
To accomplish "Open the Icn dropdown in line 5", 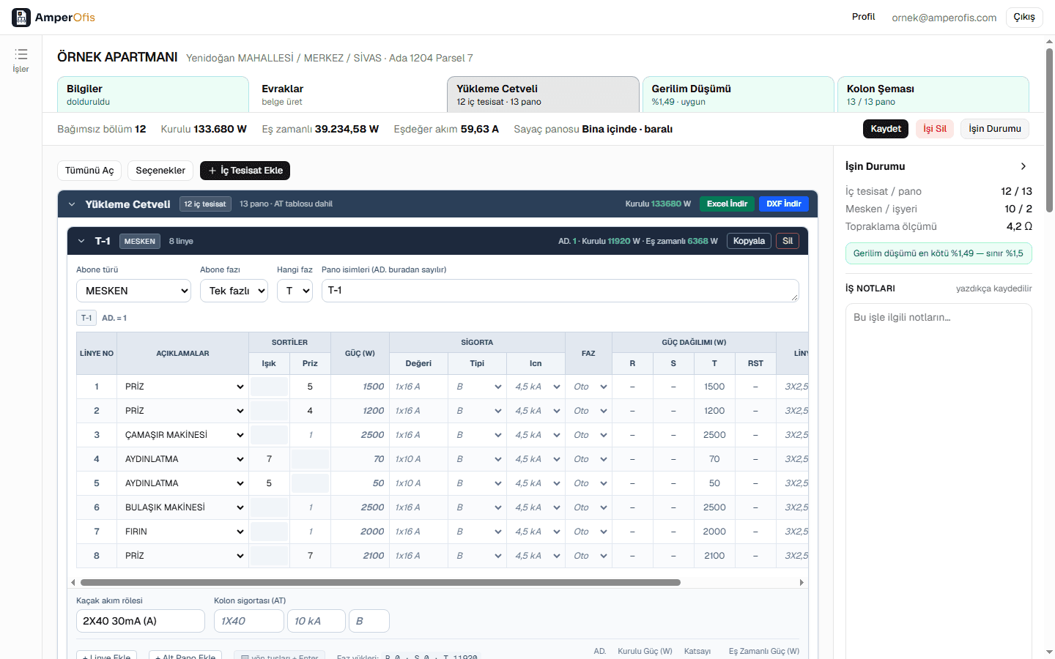I will click(536, 483).
